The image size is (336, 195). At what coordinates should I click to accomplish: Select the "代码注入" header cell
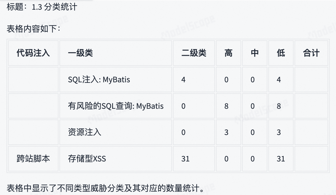(33, 53)
